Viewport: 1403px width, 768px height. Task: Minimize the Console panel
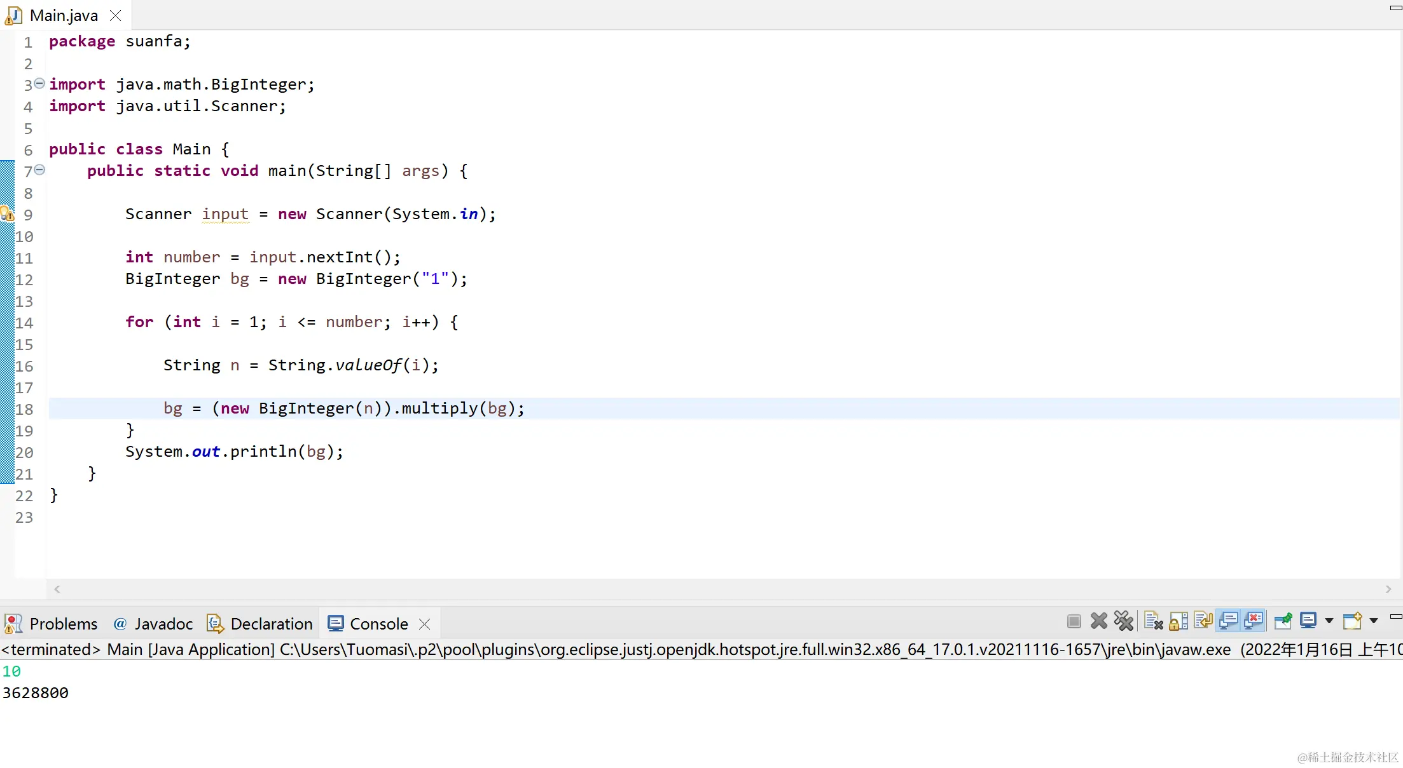[x=1395, y=617]
